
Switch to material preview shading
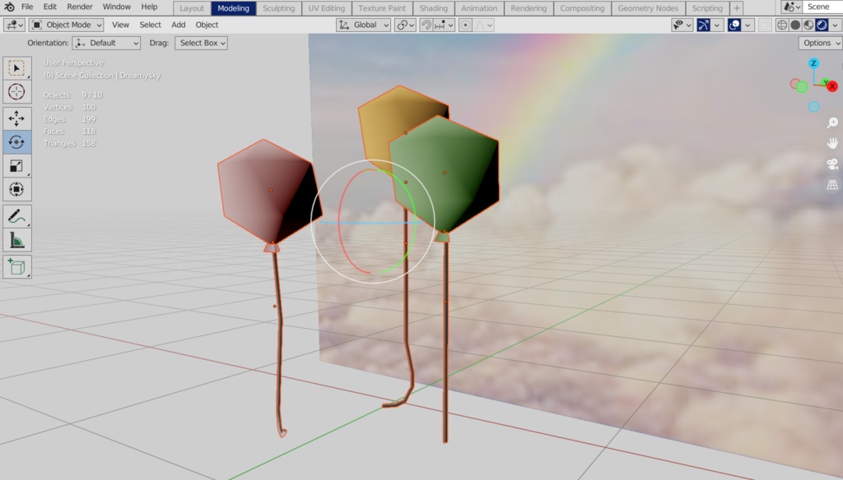pos(808,25)
